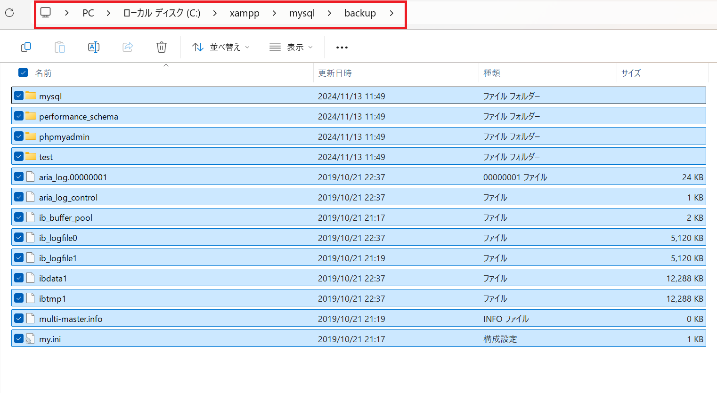717x393 pixels.
Task: Go to ローカル ディスク (C:) in the breadcrumb
Action: point(162,13)
